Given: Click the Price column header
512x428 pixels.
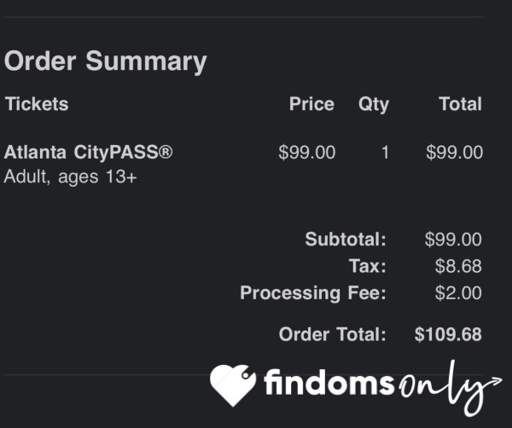Looking at the screenshot, I should coord(311,104).
